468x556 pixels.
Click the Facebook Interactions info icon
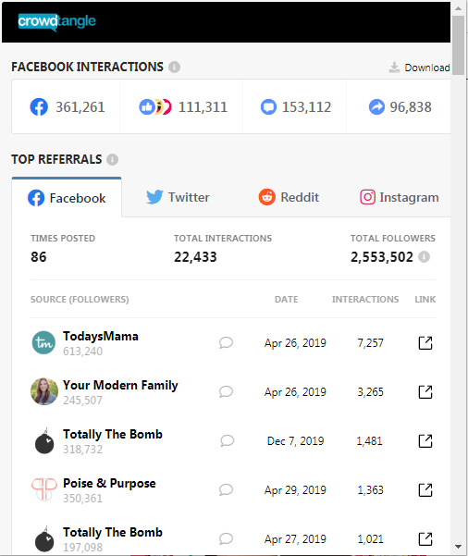click(174, 67)
